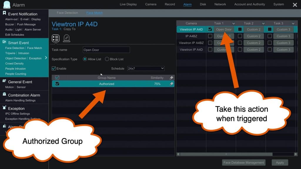Open the task list configuration icon
This screenshot has width=301, height=169.
tap(56, 38)
